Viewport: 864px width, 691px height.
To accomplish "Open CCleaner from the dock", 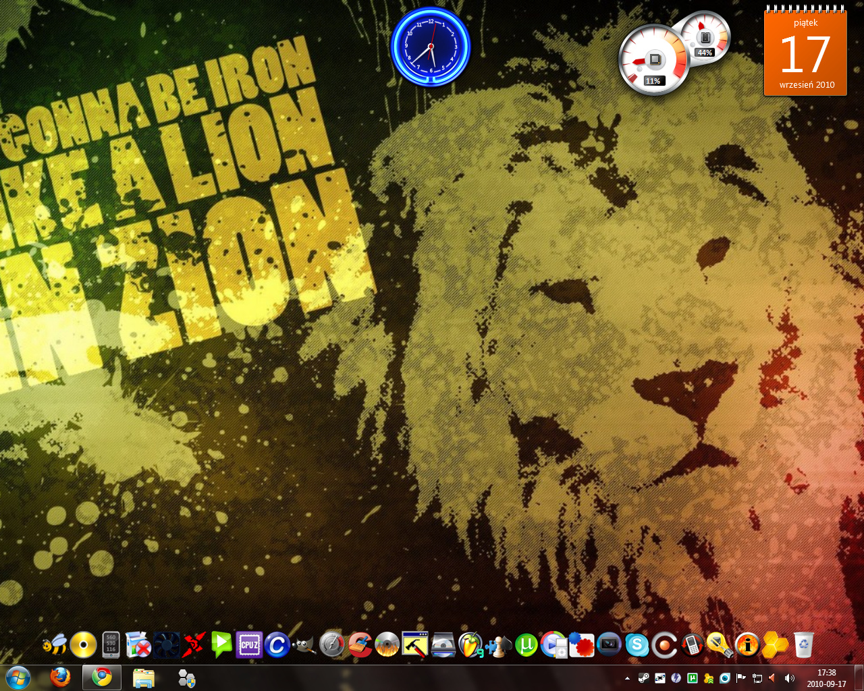I will coord(360,645).
